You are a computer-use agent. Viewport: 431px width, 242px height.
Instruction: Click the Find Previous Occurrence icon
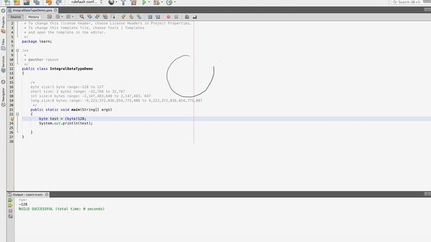[90, 17]
